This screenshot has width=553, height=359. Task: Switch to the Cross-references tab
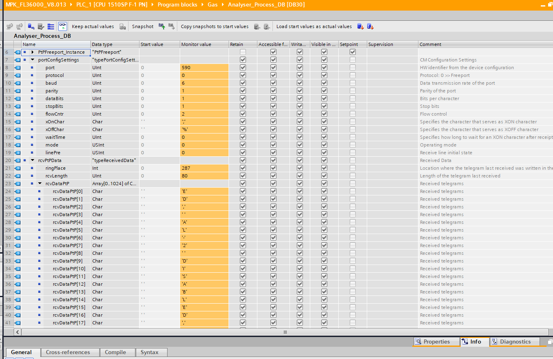pos(67,352)
